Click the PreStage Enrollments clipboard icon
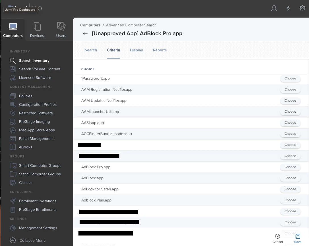 click(13, 210)
